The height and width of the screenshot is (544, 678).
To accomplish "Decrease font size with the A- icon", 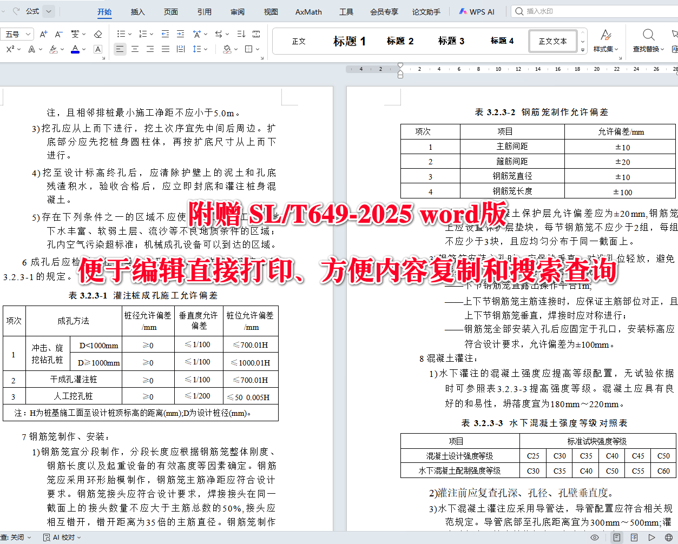I will coord(59,34).
